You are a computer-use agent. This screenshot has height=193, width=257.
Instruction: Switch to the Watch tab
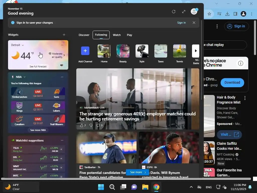click(117, 35)
